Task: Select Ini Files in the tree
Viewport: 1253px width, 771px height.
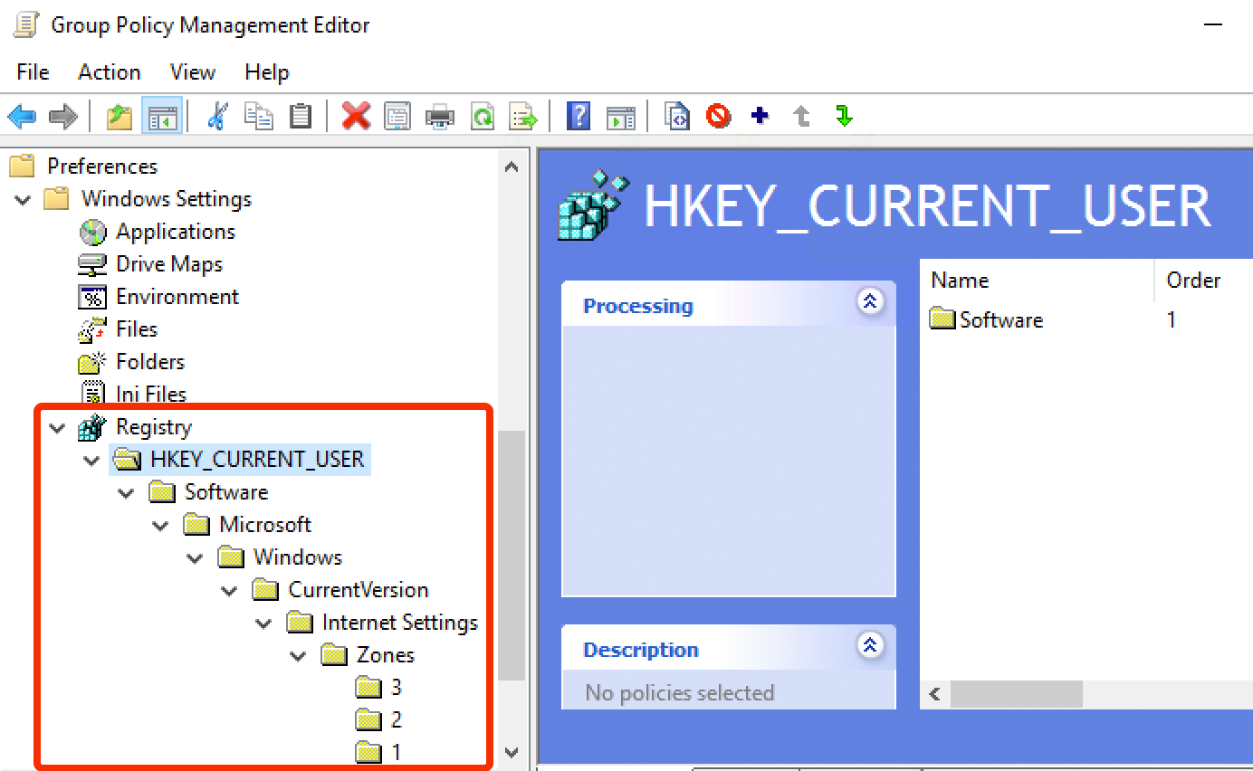Action: pyautogui.click(x=151, y=395)
